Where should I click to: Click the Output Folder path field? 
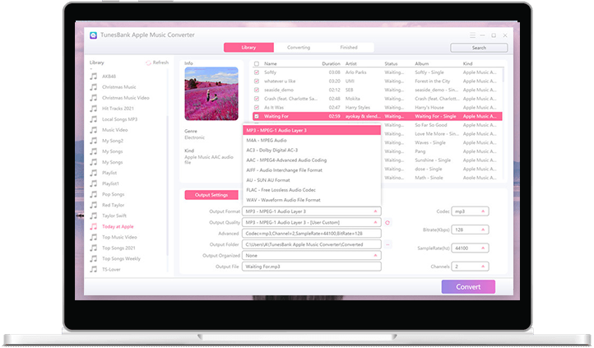point(311,244)
